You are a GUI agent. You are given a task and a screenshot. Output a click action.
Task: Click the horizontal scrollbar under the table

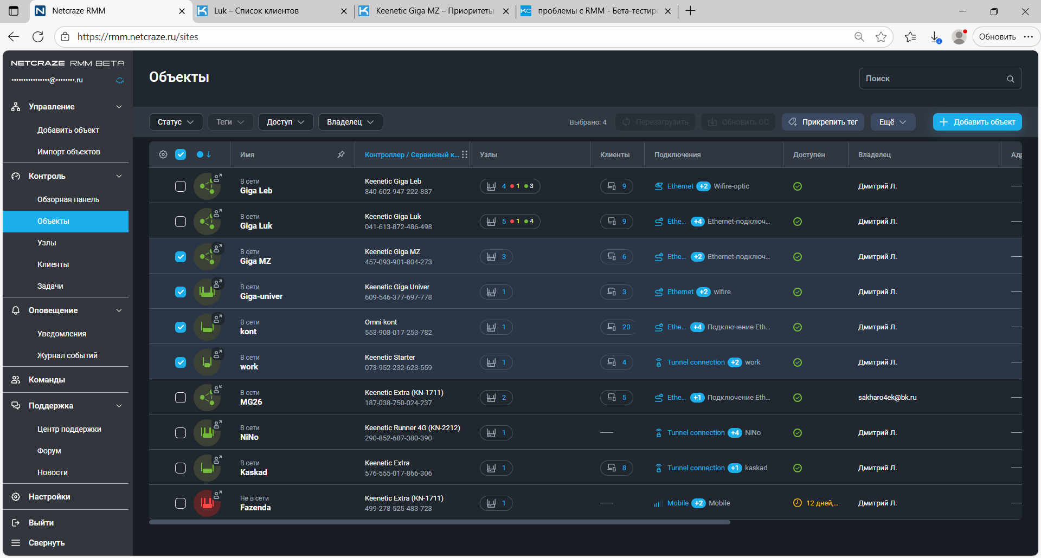[x=439, y=522]
